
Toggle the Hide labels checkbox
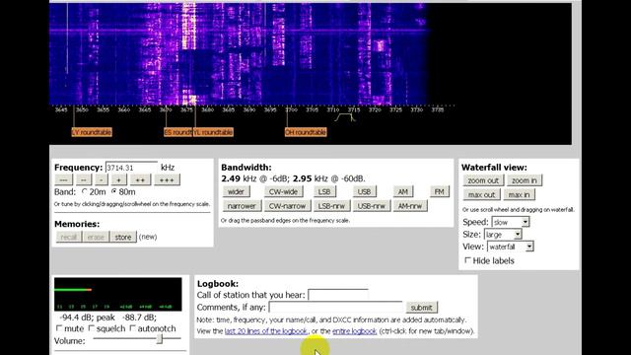point(467,260)
